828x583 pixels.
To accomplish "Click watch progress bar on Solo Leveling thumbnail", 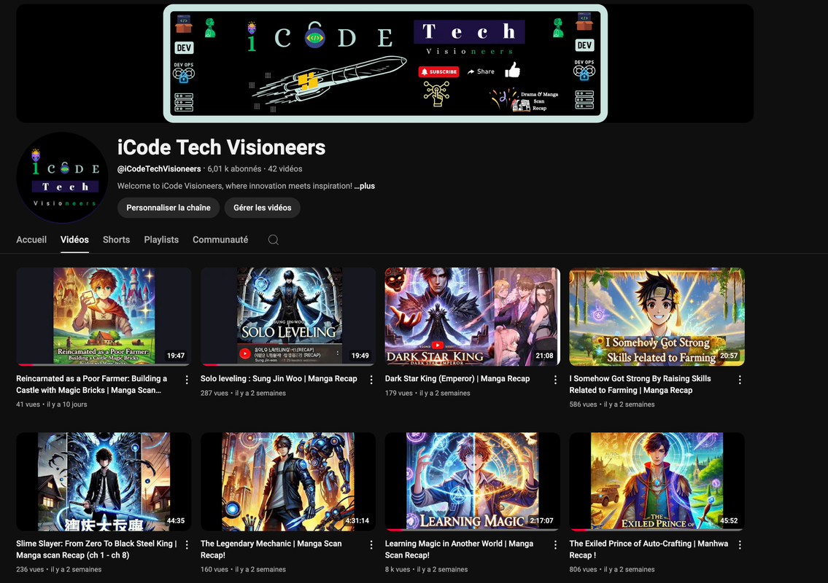I will click(287, 364).
